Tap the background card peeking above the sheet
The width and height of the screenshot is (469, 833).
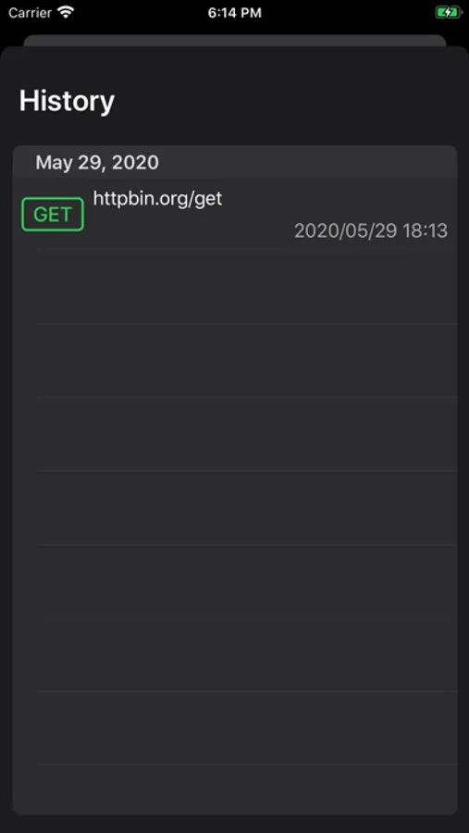click(x=235, y=41)
